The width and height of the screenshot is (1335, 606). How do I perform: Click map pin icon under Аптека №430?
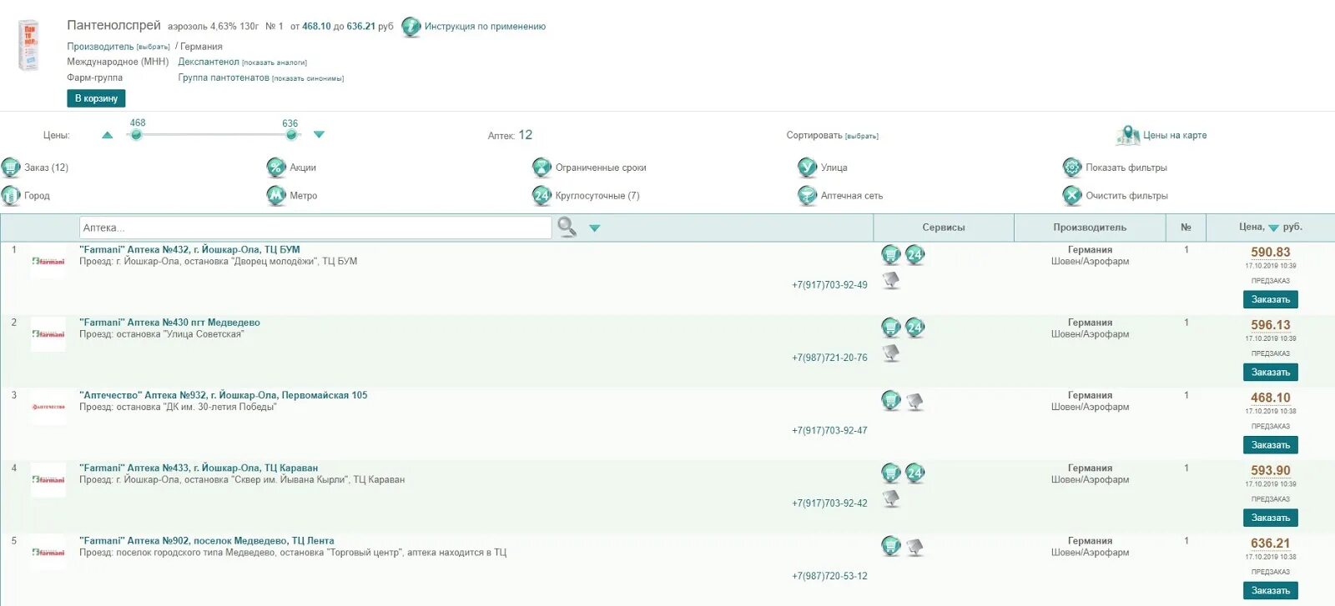coord(891,353)
